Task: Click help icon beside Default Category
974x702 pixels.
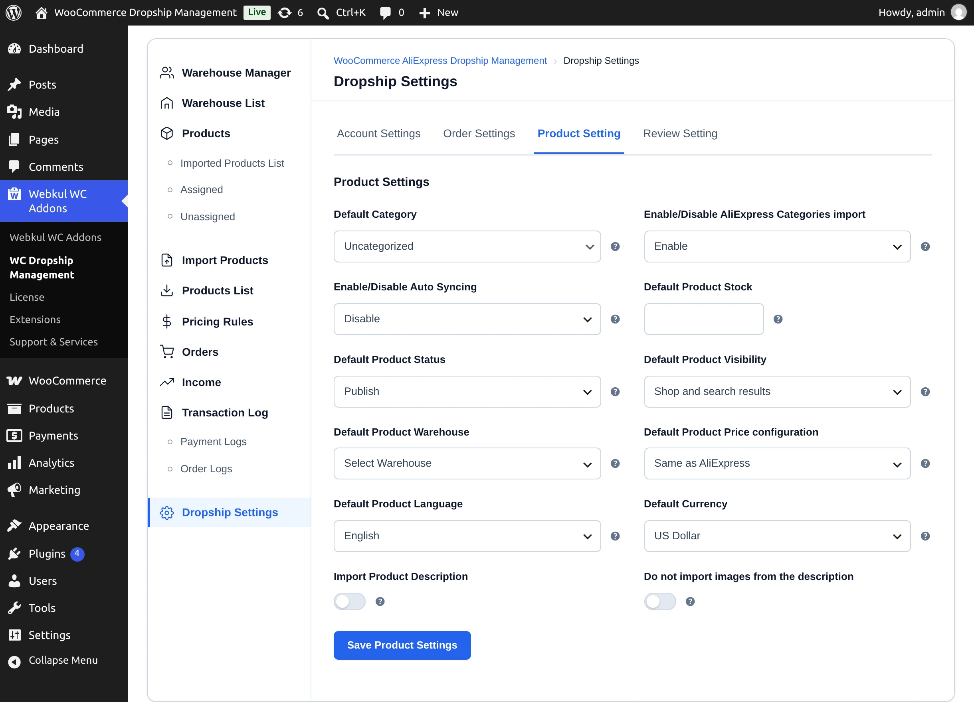Action: point(615,246)
